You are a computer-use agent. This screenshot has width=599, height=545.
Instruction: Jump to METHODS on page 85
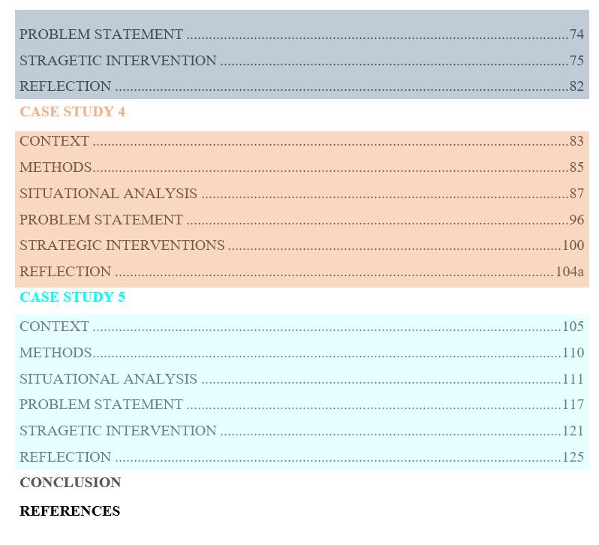pos(56,167)
